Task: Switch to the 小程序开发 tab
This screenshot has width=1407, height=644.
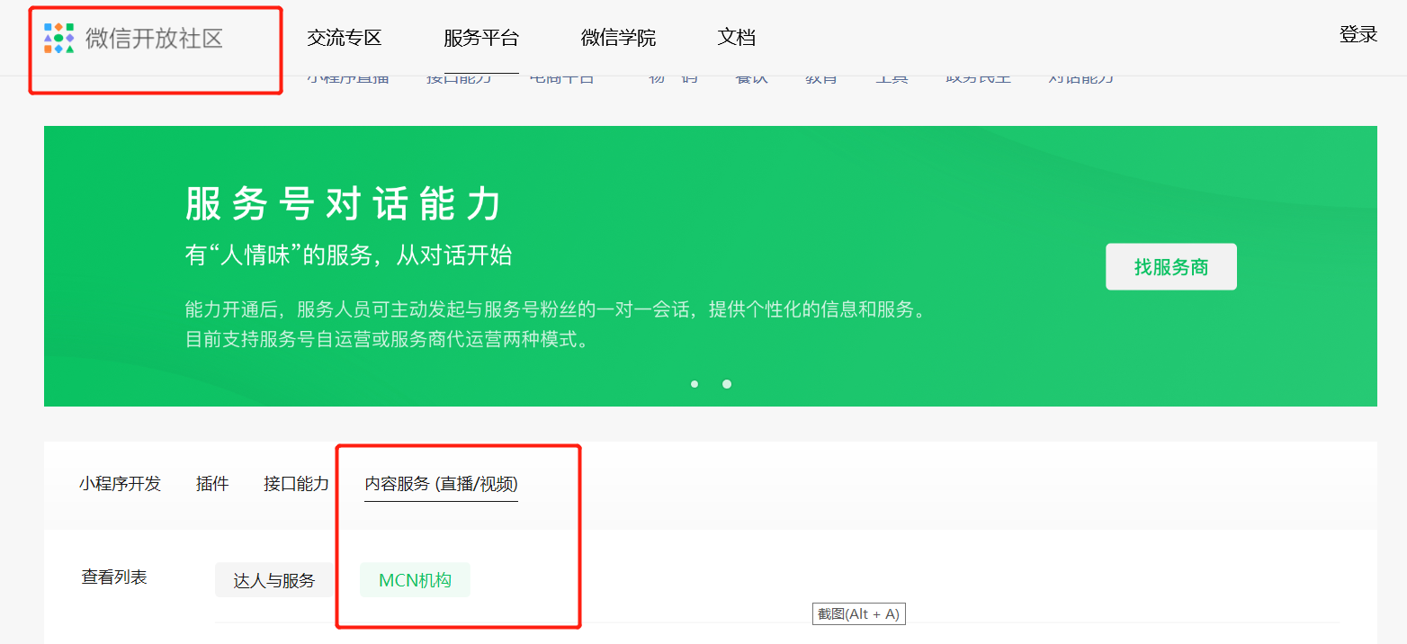Action: click(120, 484)
